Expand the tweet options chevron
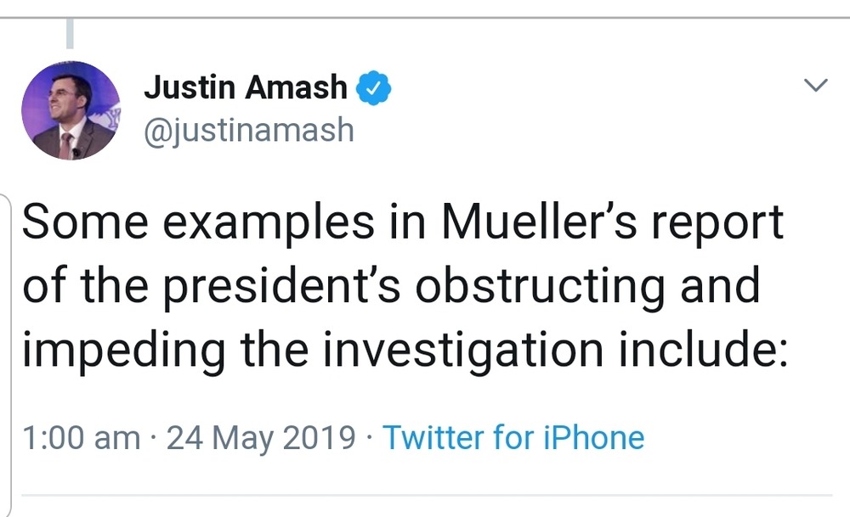The image size is (850, 517). point(815,85)
